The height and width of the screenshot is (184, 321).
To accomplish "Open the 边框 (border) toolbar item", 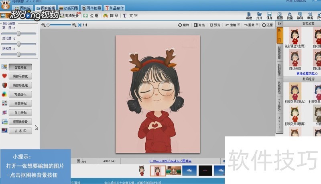I will (91, 16).
